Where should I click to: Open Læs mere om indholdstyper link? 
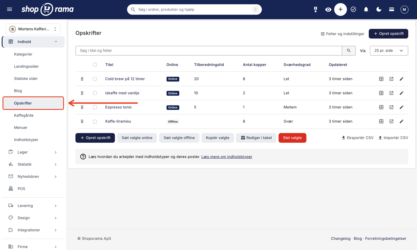coord(227,157)
